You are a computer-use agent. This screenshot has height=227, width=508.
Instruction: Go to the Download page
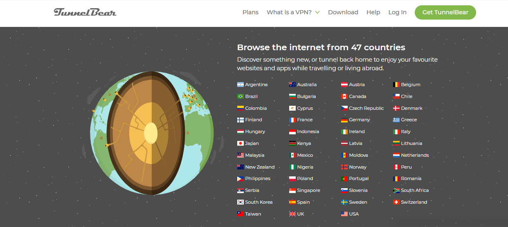pyautogui.click(x=343, y=12)
